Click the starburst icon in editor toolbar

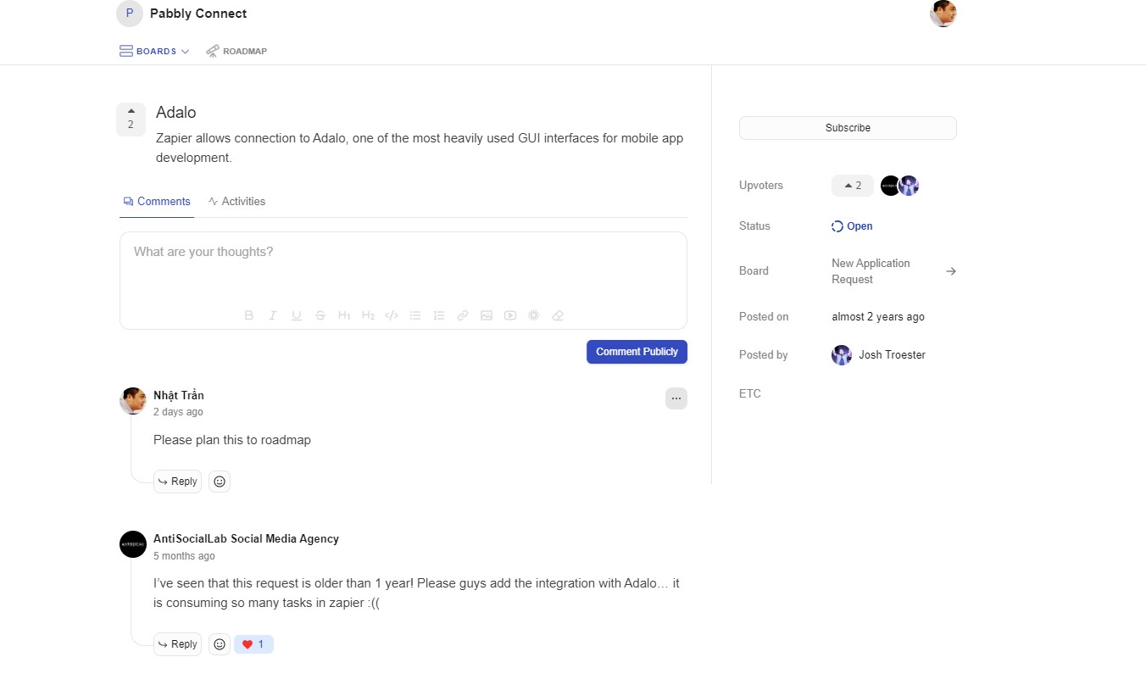click(534, 315)
